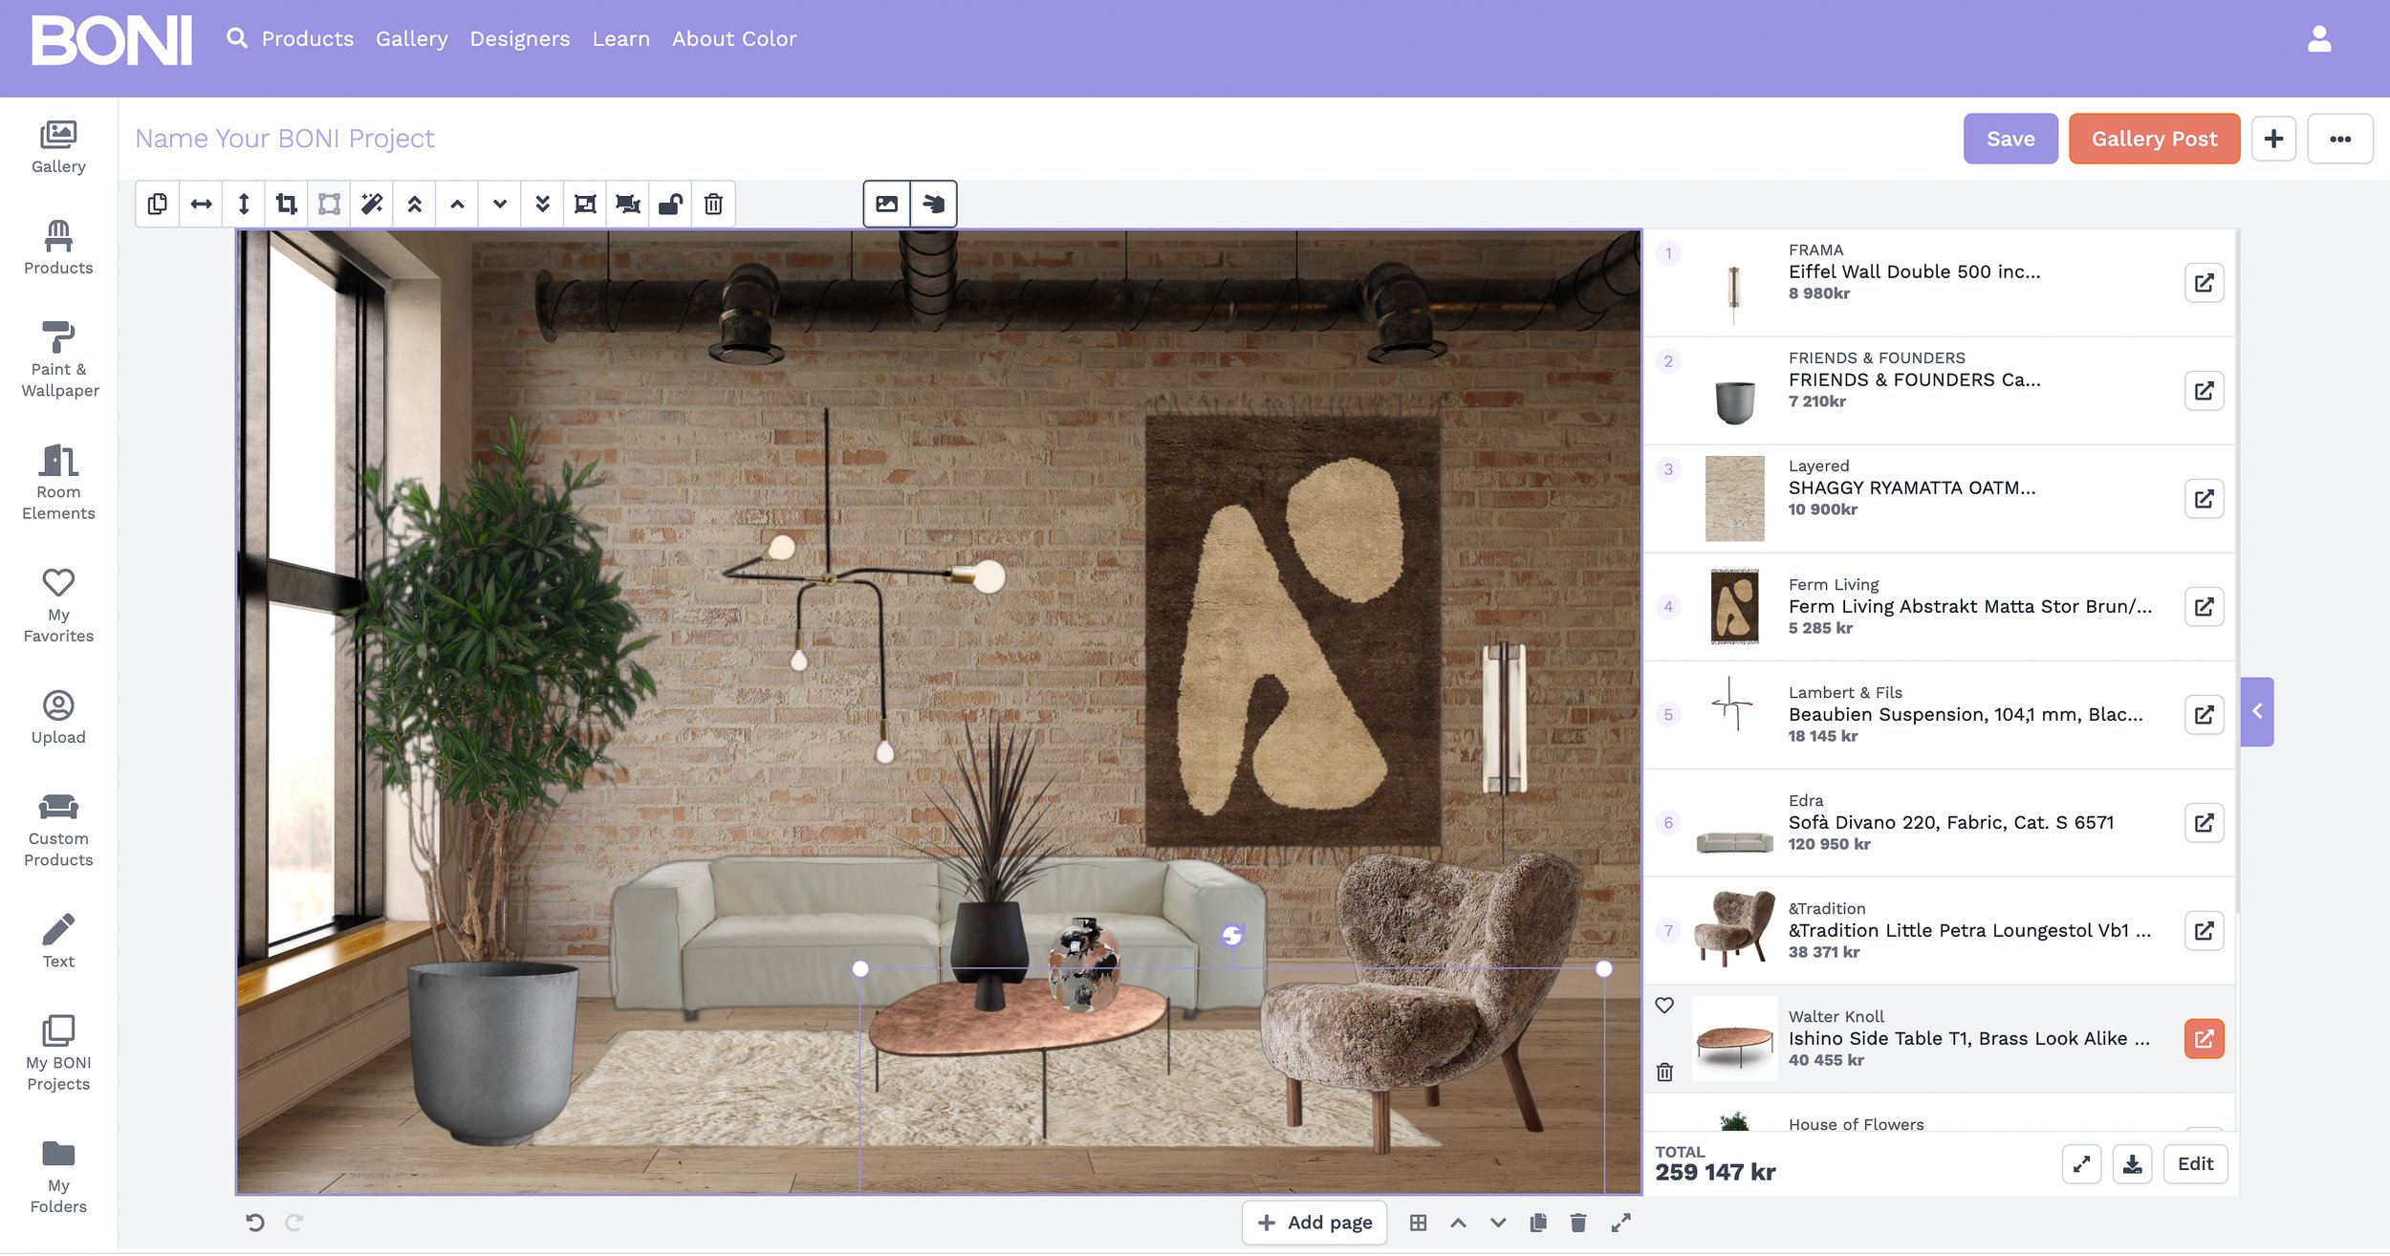
Task: Click the Add page button
Action: [x=1314, y=1223]
